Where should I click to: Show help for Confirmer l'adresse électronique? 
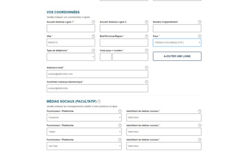click(x=146, y=82)
